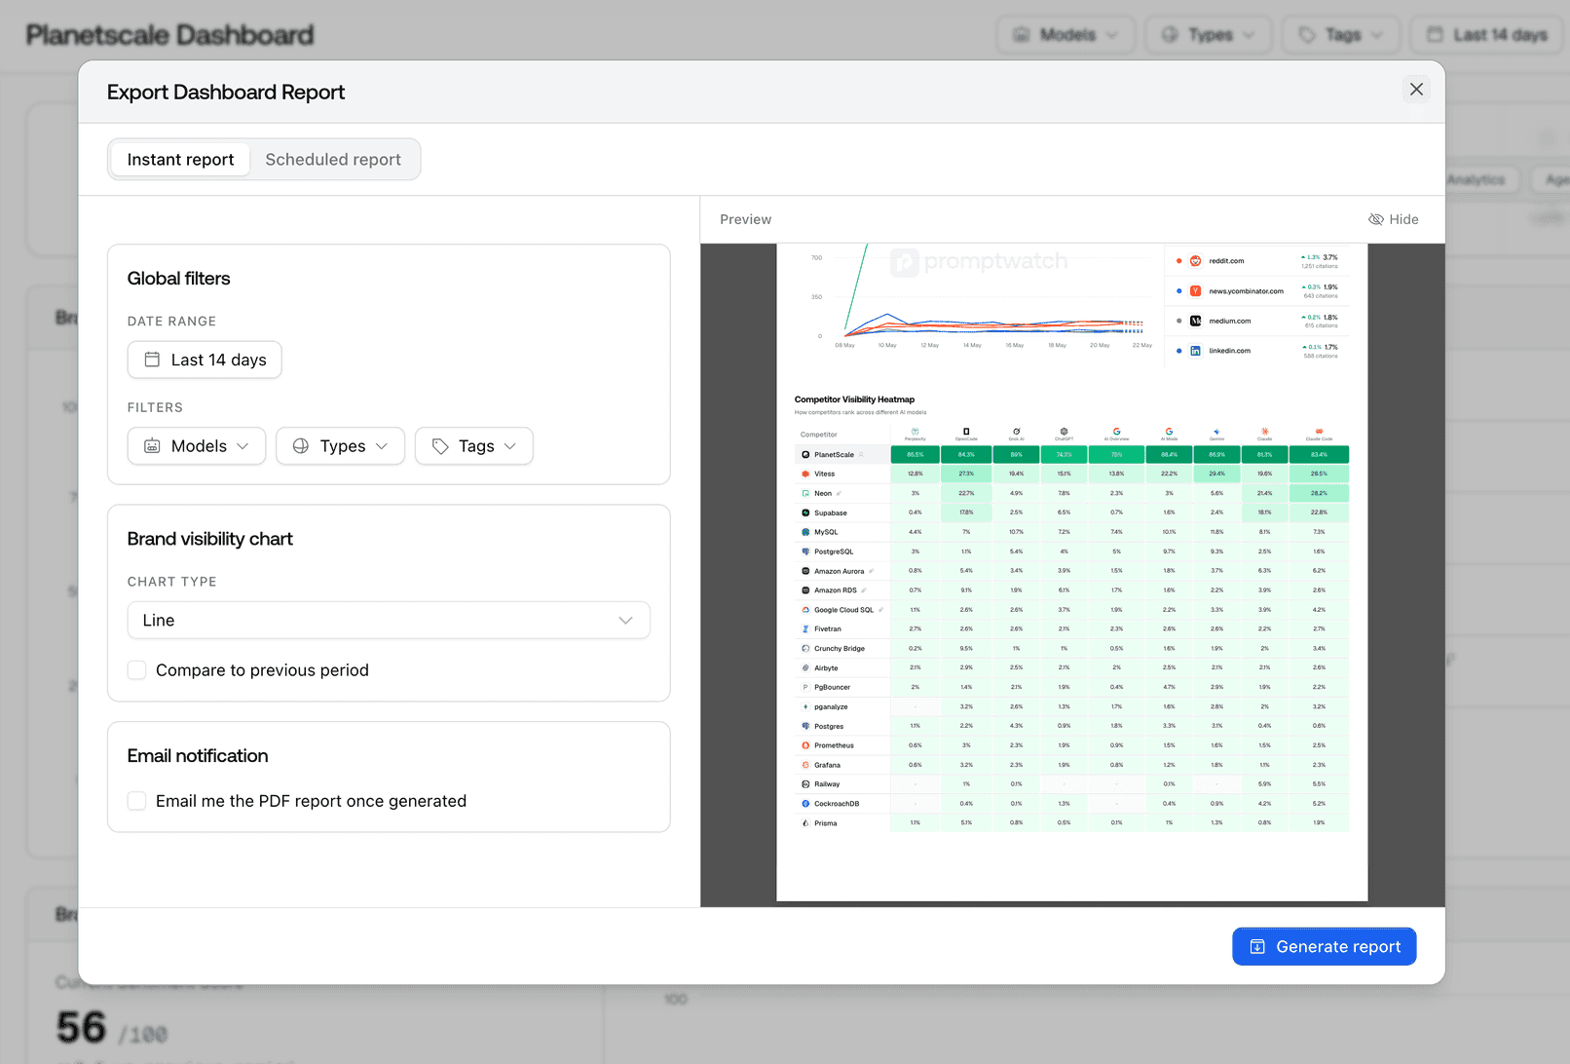
Task: Click the PgBouncer row name
Action: (x=832, y=688)
